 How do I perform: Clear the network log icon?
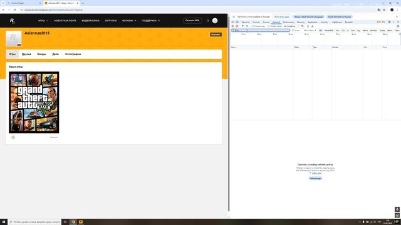point(237,26)
